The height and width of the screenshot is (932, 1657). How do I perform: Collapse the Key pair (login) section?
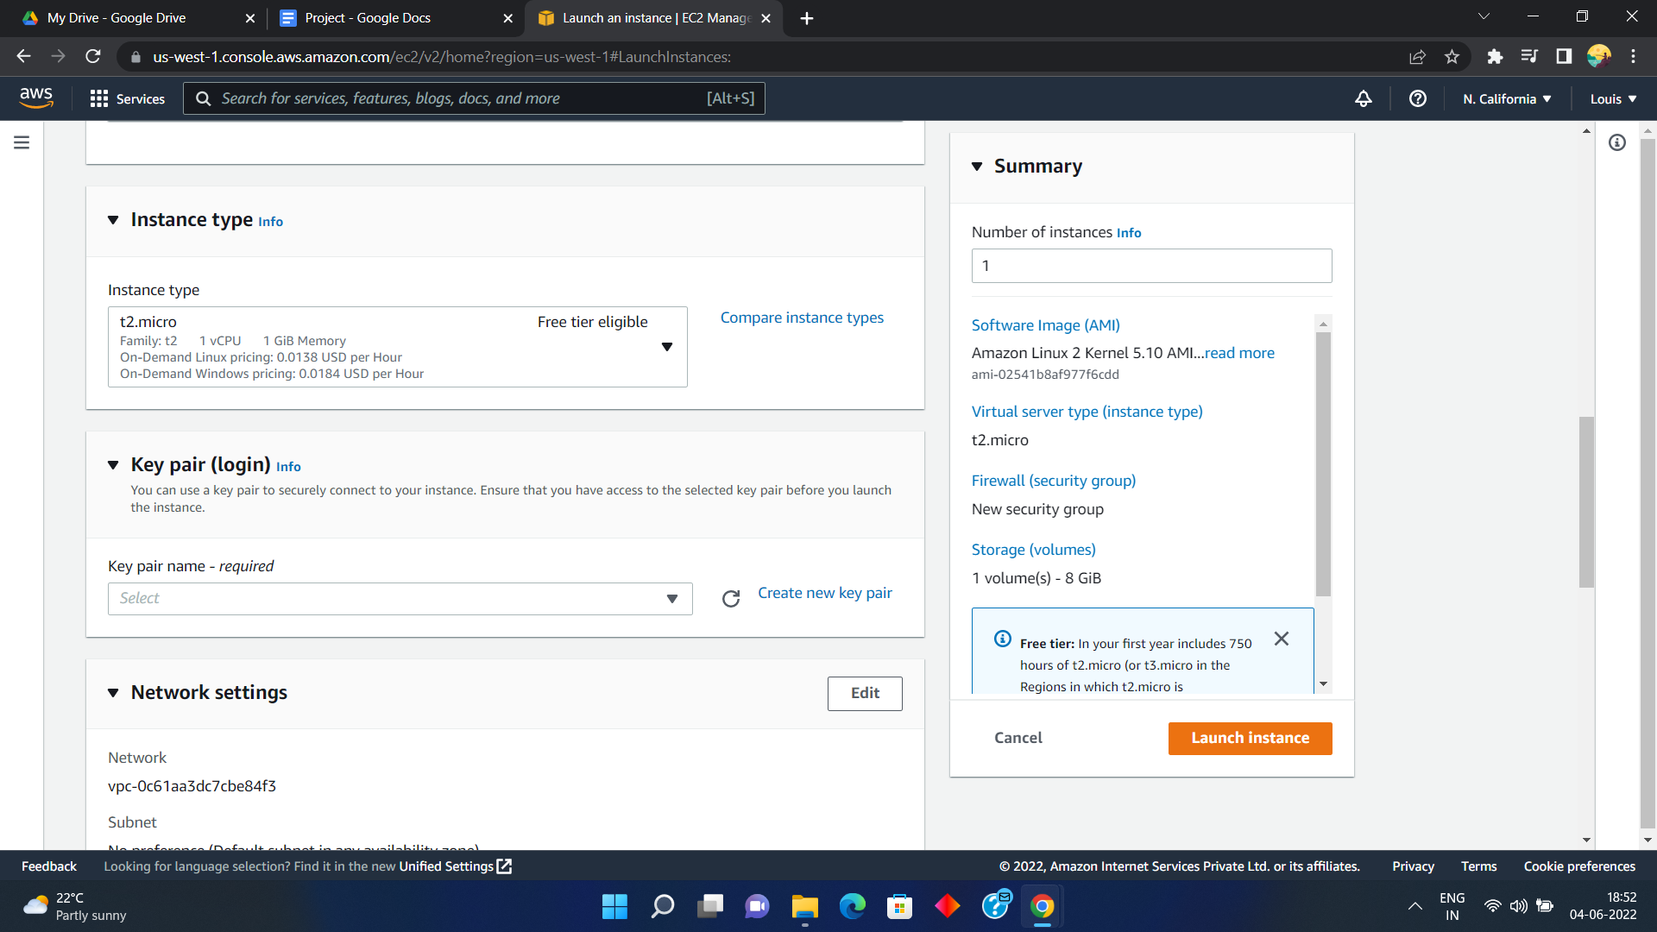pyautogui.click(x=113, y=465)
